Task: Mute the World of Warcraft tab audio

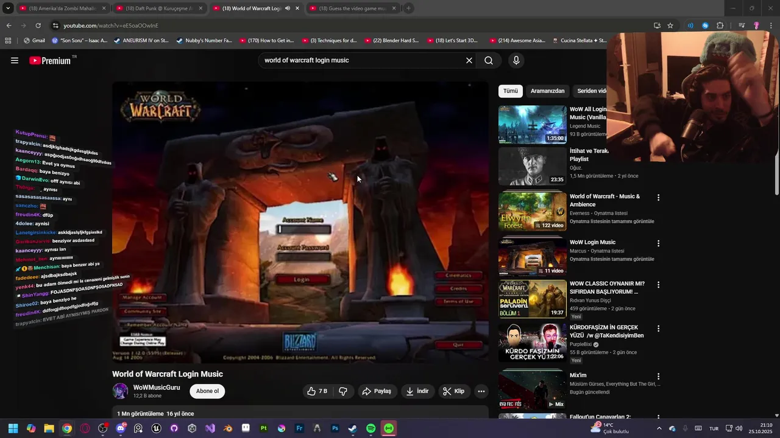Action: 288,9
